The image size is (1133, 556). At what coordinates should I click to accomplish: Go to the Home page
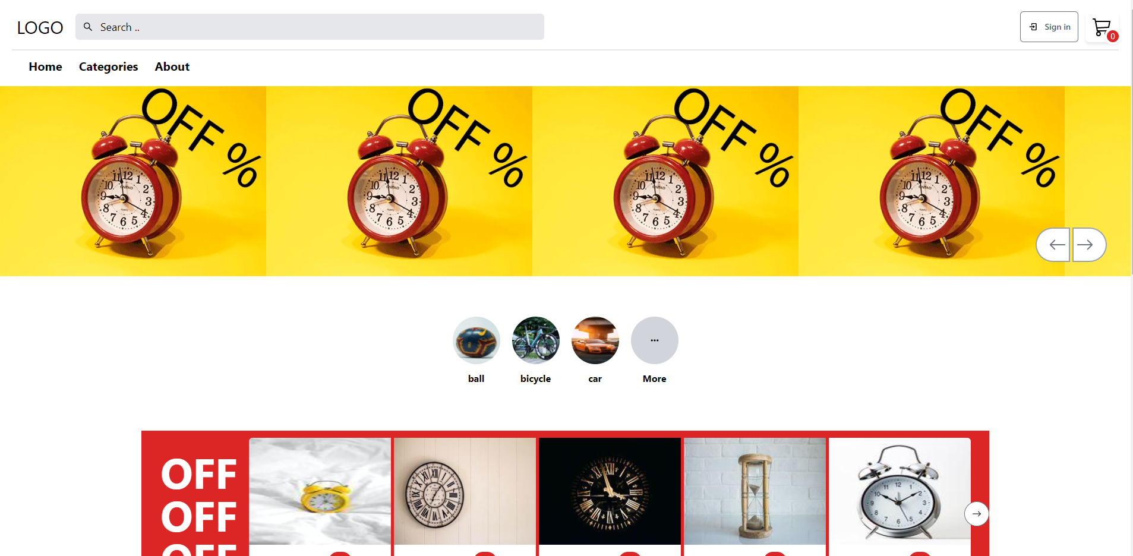tap(46, 67)
